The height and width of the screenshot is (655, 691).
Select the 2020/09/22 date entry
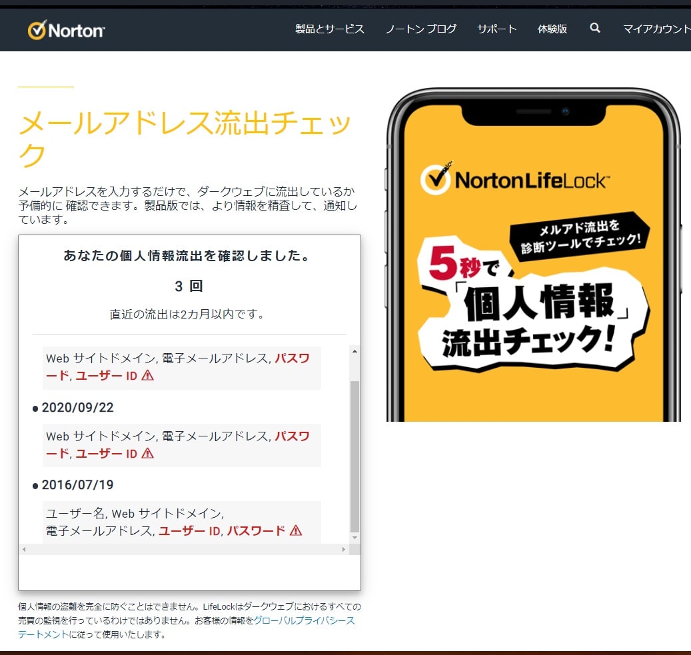pos(77,407)
